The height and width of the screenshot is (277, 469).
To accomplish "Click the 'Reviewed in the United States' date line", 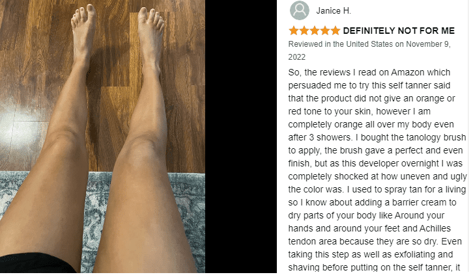I will [369, 44].
